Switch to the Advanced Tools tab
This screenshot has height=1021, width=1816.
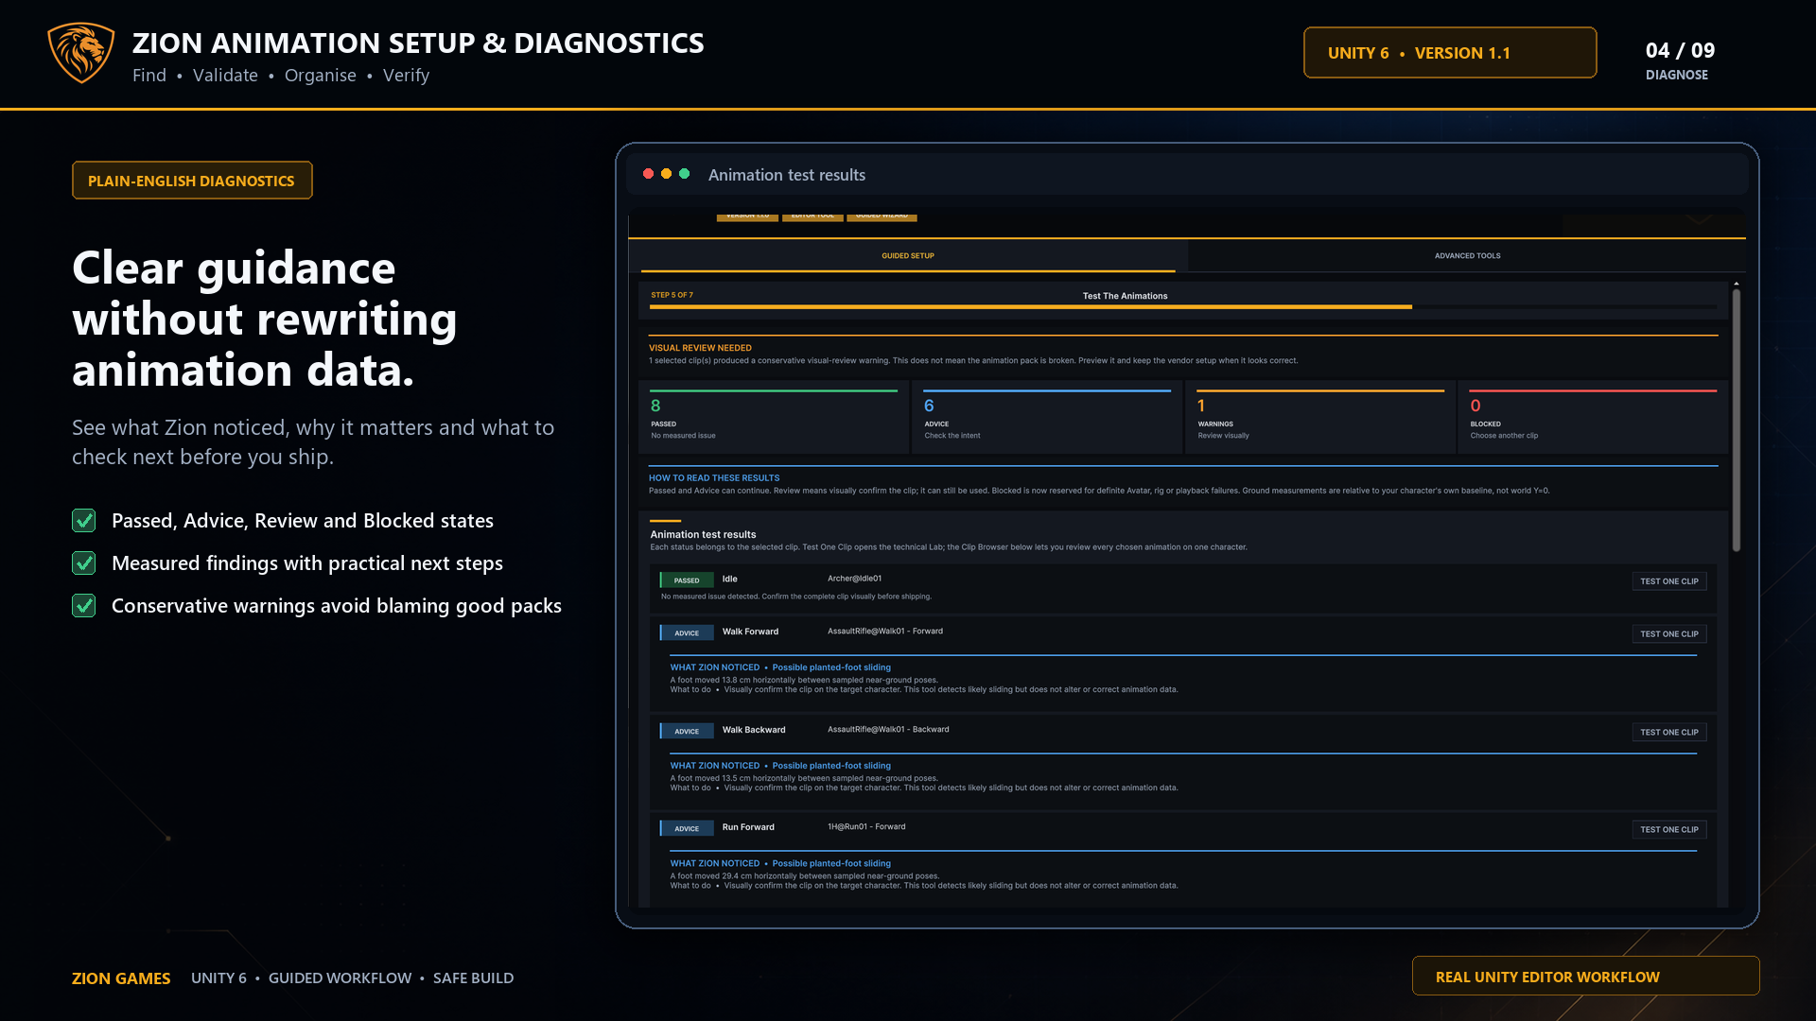[x=1467, y=256]
